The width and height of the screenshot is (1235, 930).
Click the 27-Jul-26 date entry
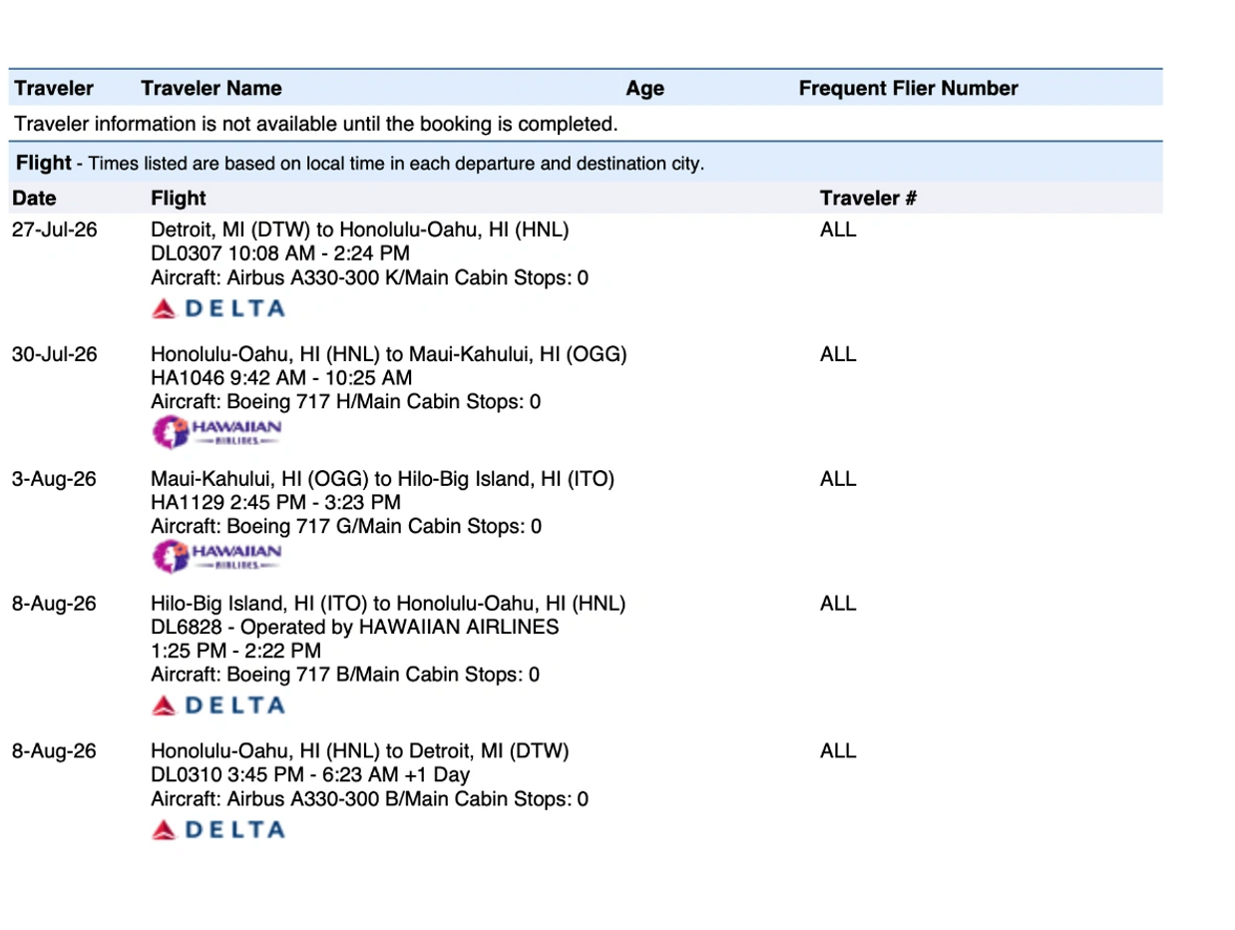coord(54,230)
